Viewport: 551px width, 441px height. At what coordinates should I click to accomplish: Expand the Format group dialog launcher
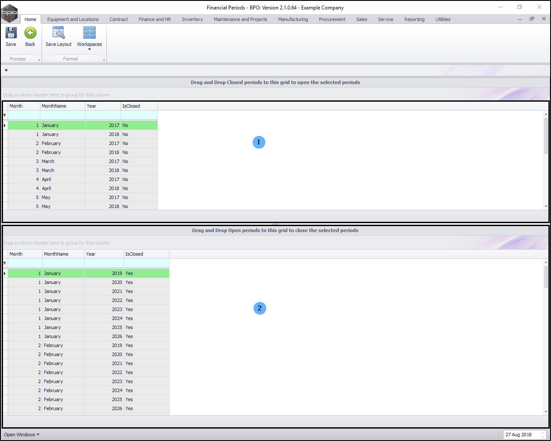tap(104, 60)
